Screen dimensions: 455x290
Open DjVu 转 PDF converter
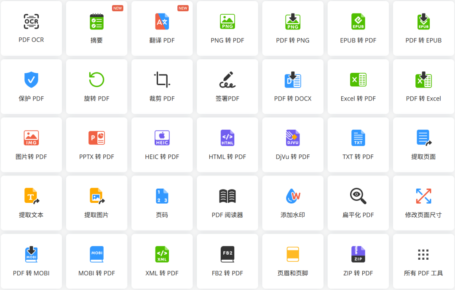[293, 145]
